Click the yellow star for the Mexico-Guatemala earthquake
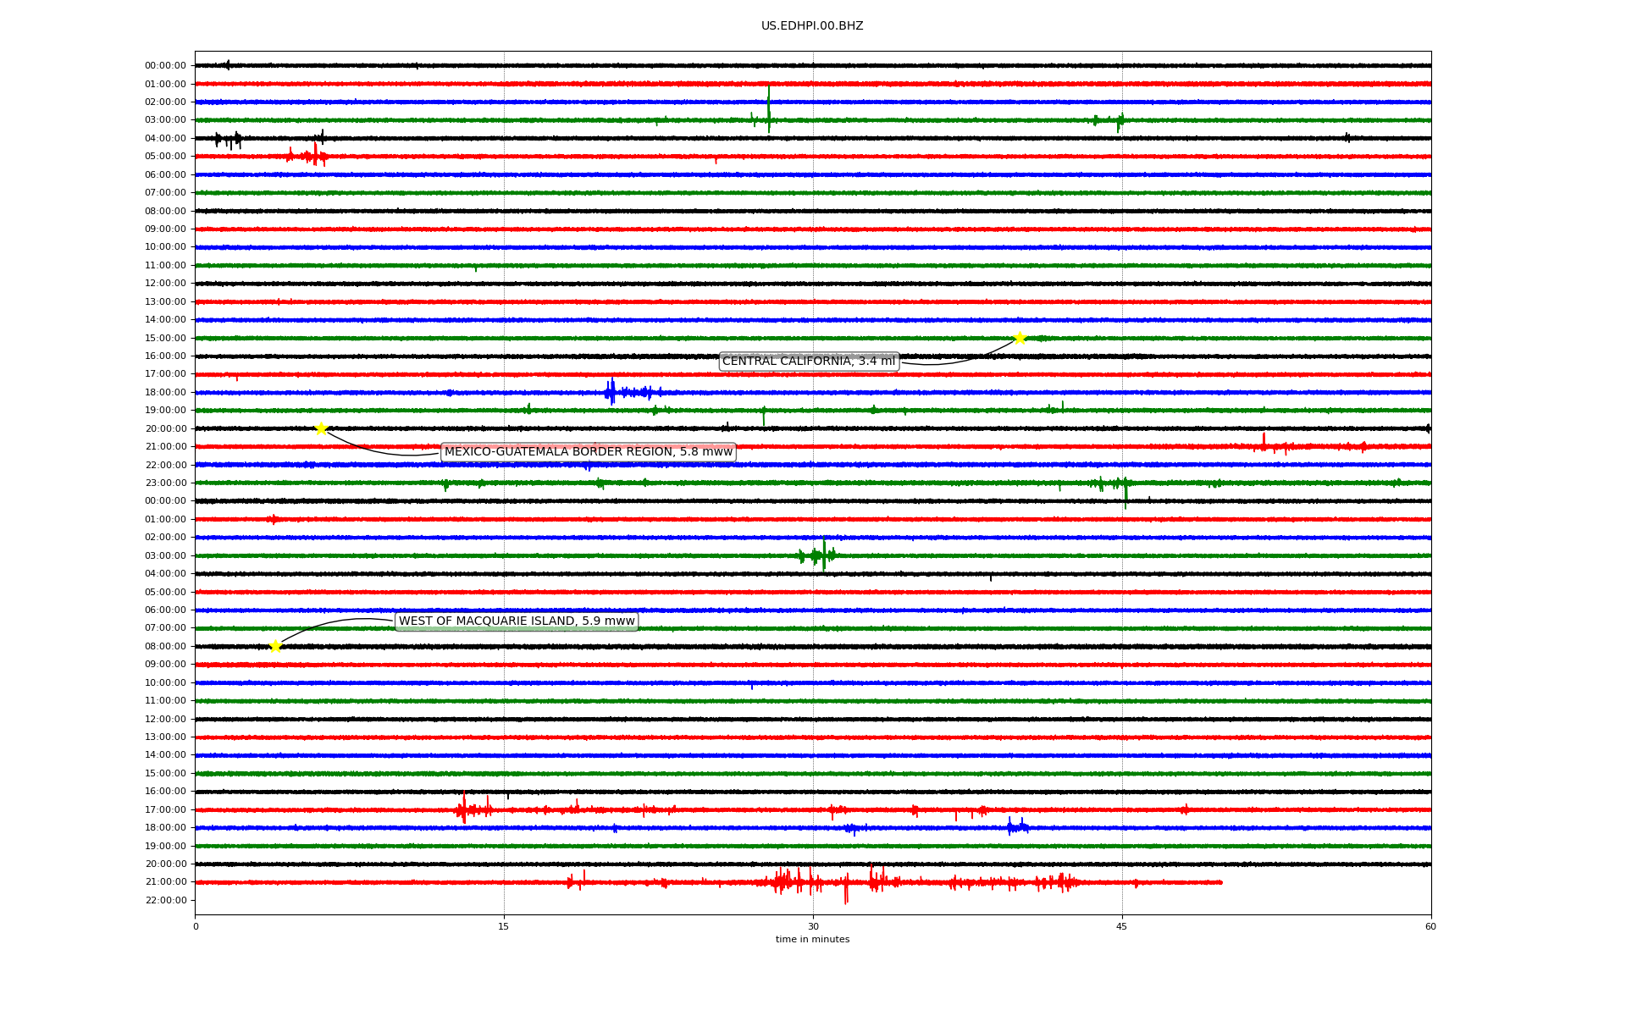 (321, 428)
